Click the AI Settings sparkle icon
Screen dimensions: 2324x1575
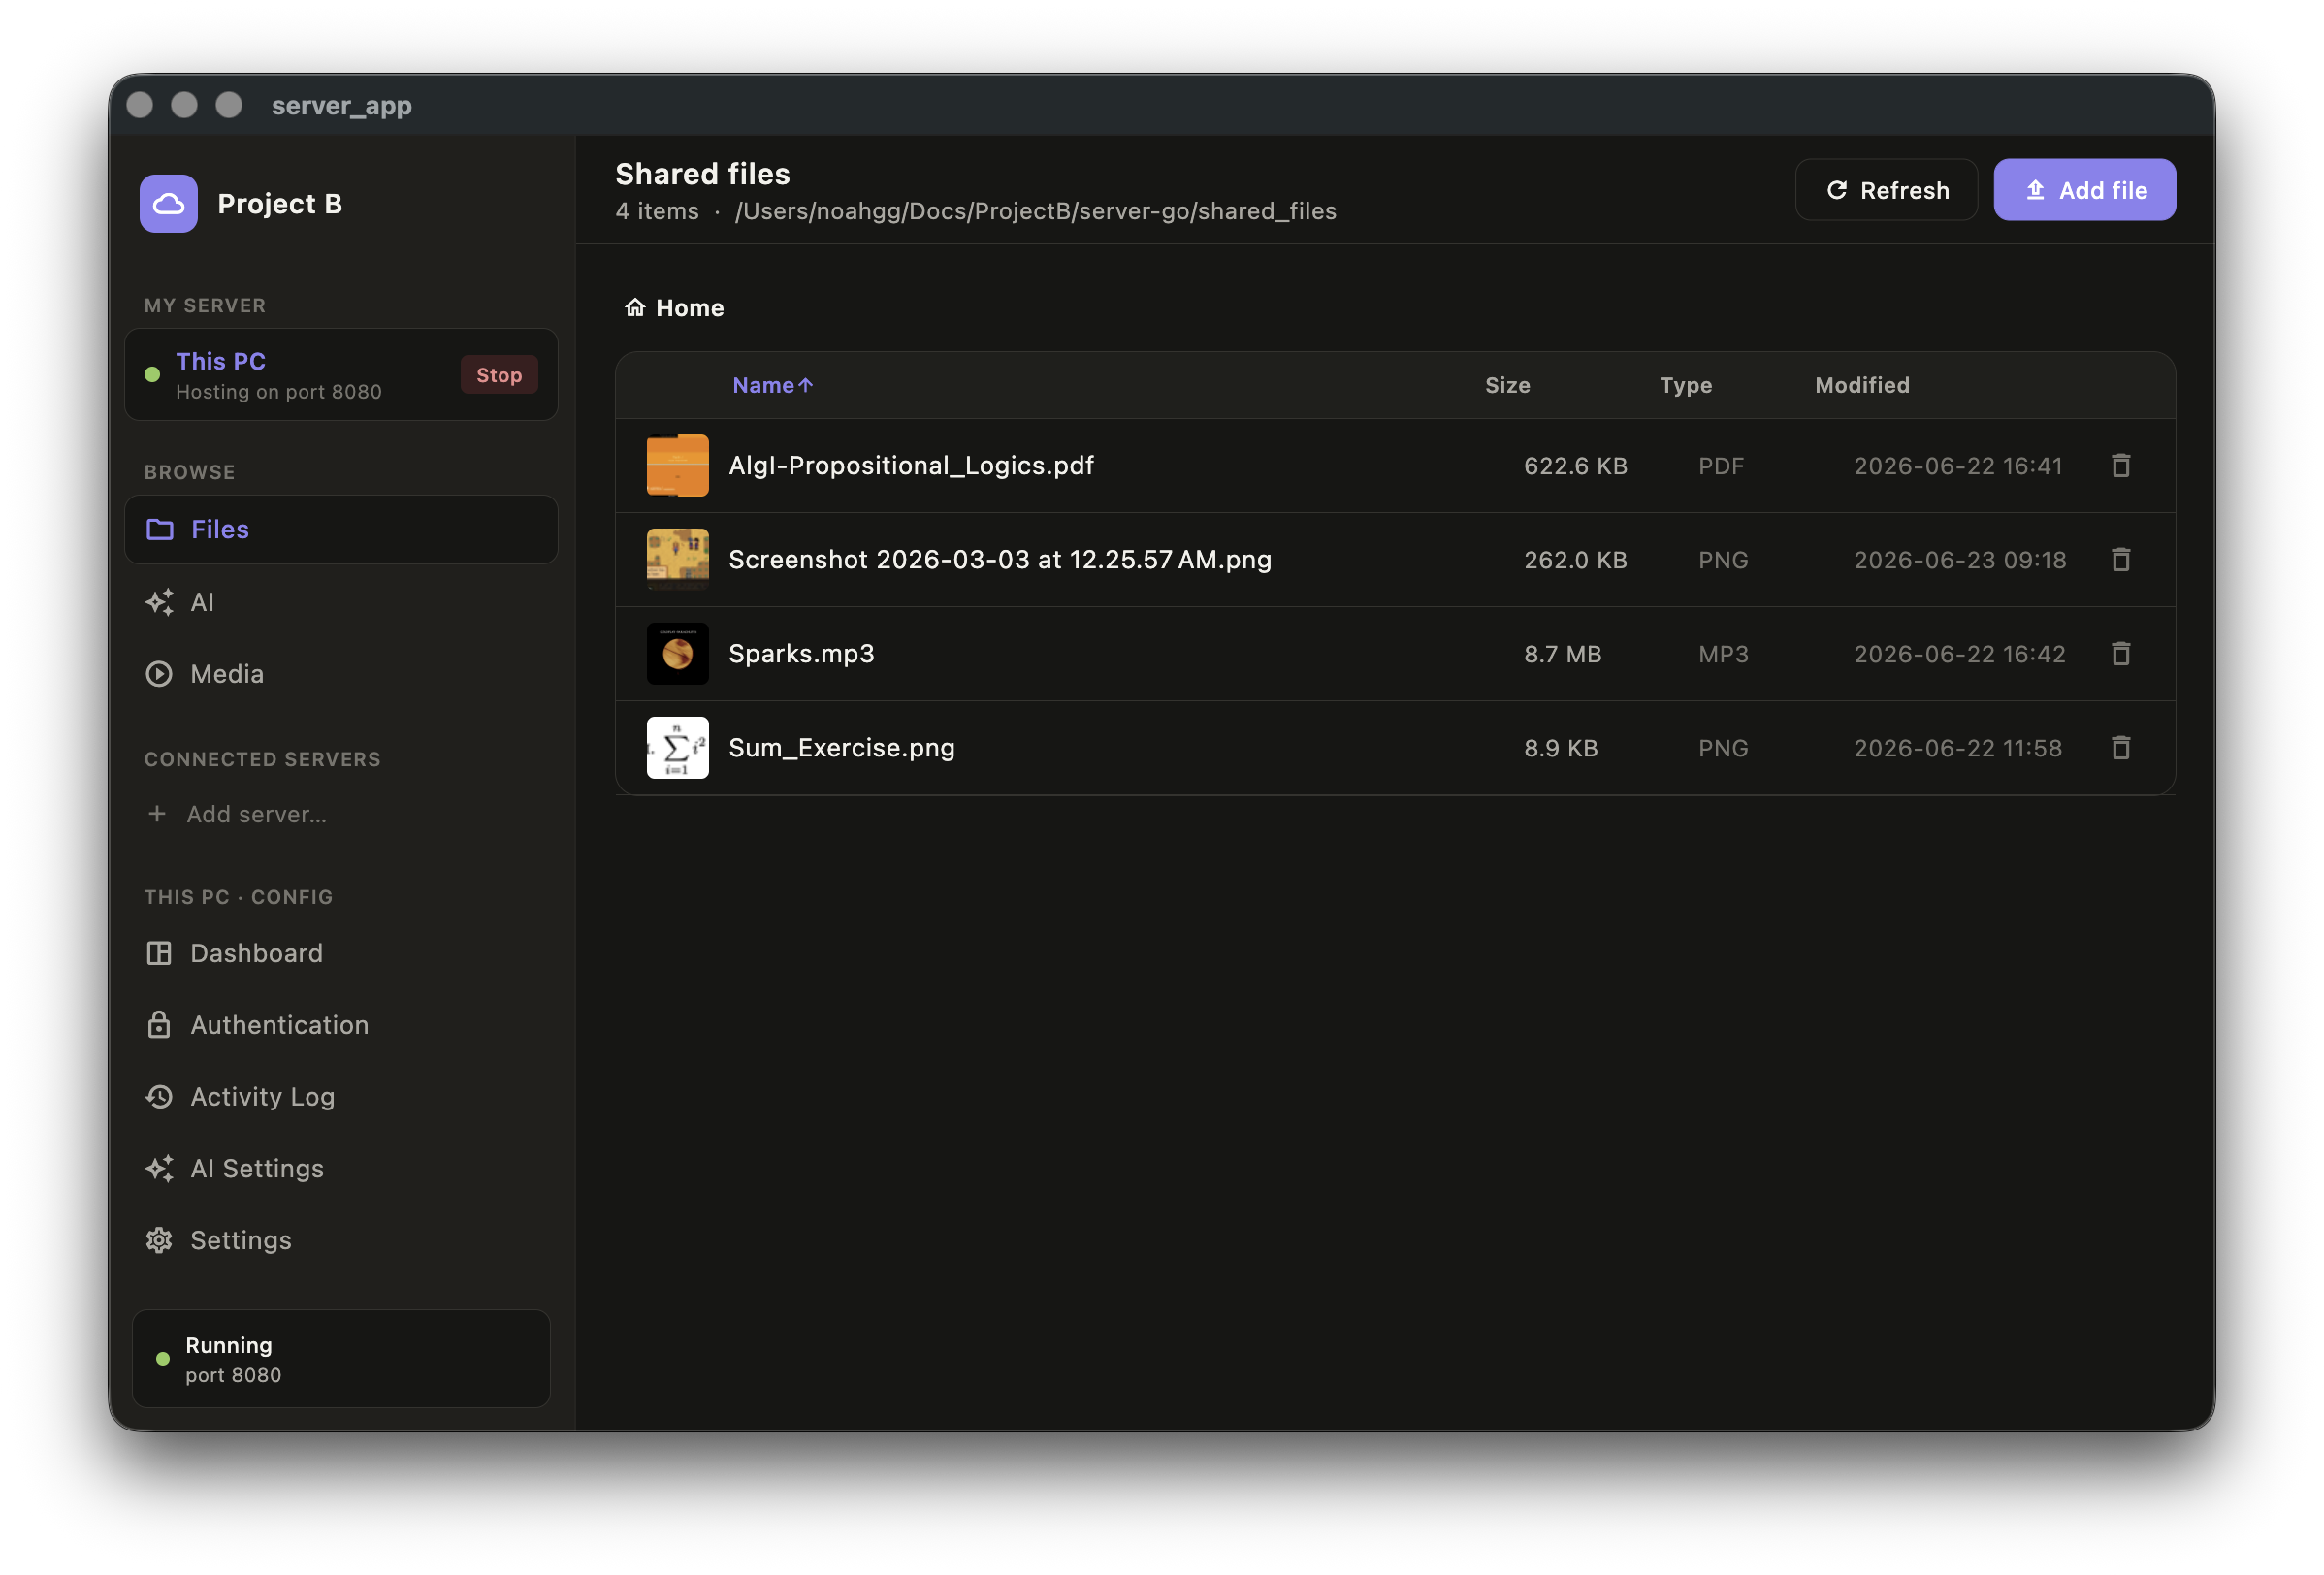159,1169
